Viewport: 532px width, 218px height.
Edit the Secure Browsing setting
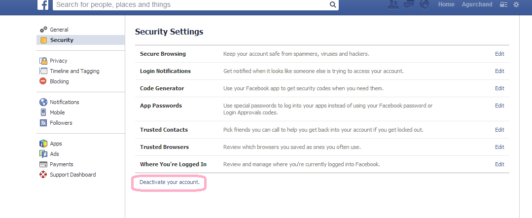(499, 54)
